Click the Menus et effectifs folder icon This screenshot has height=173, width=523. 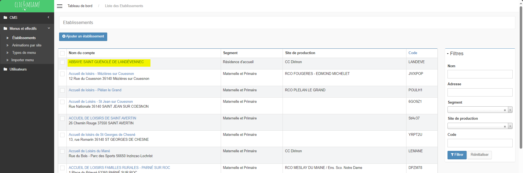point(5,28)
